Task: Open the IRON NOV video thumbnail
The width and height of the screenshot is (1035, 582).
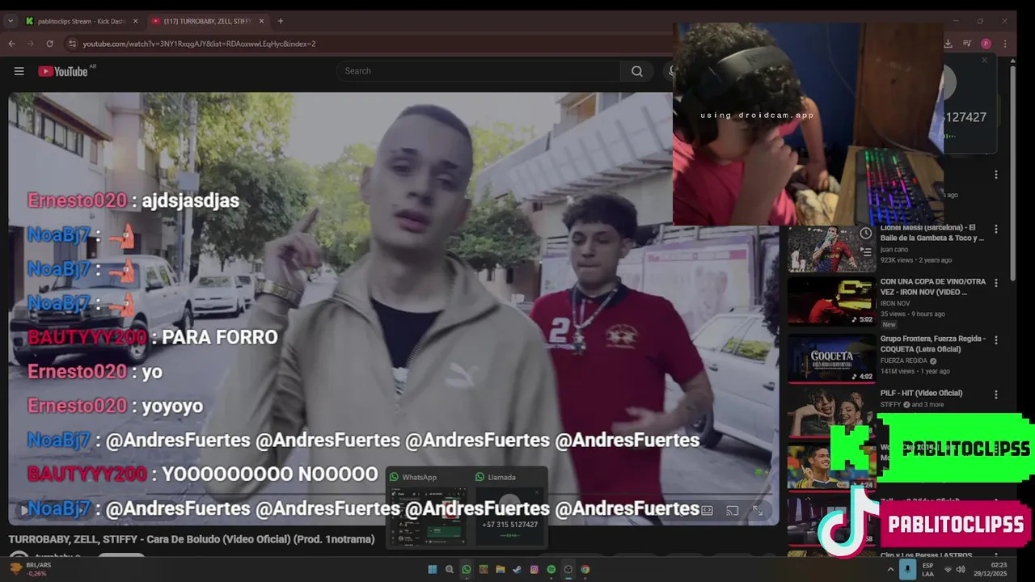Action: click(830, 302)
